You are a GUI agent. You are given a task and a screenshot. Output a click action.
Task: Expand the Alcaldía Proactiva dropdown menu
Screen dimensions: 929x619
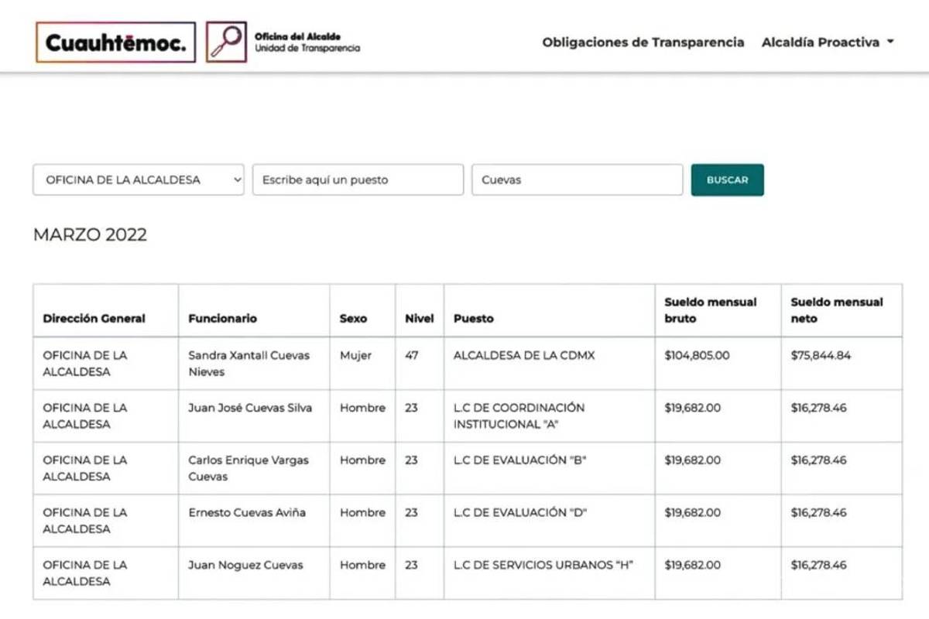click(x=828, y=43)
